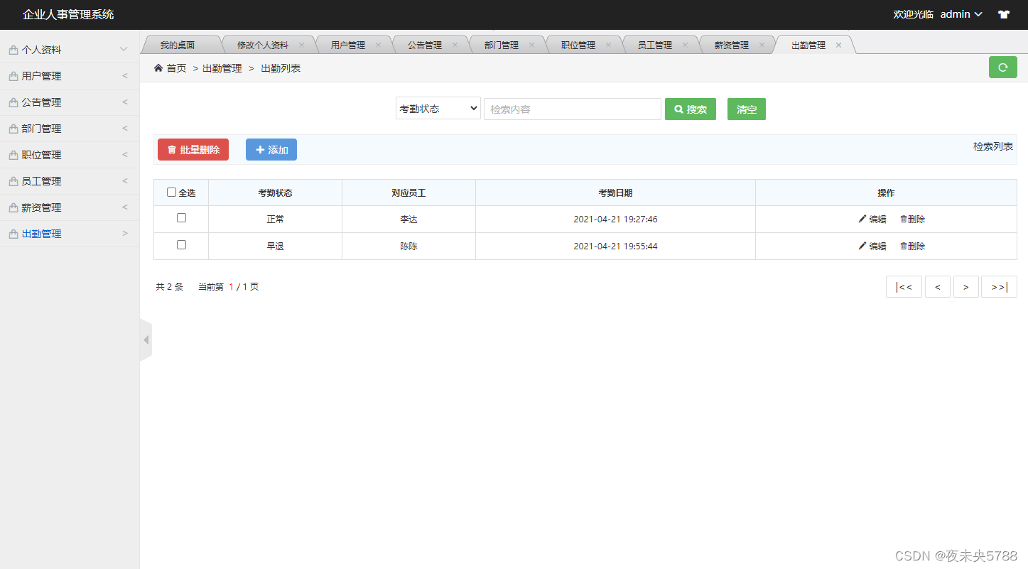Go to next page with > button
Screen dimensions: 1028x569
(x=966, y=287)
